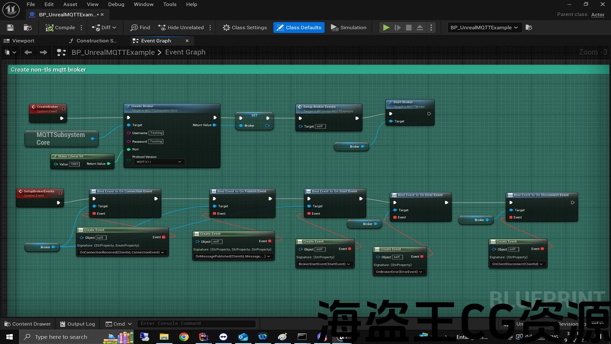Open the Debug menu
This screenshot has width=611, height=344.
(116, 4)
